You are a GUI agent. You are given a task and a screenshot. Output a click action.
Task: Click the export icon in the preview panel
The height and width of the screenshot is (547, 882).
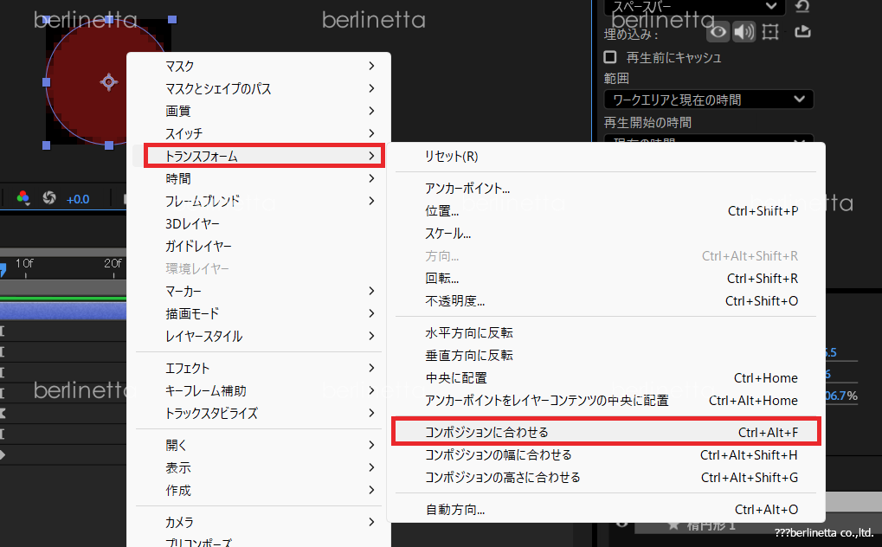[x=802, y=33]
